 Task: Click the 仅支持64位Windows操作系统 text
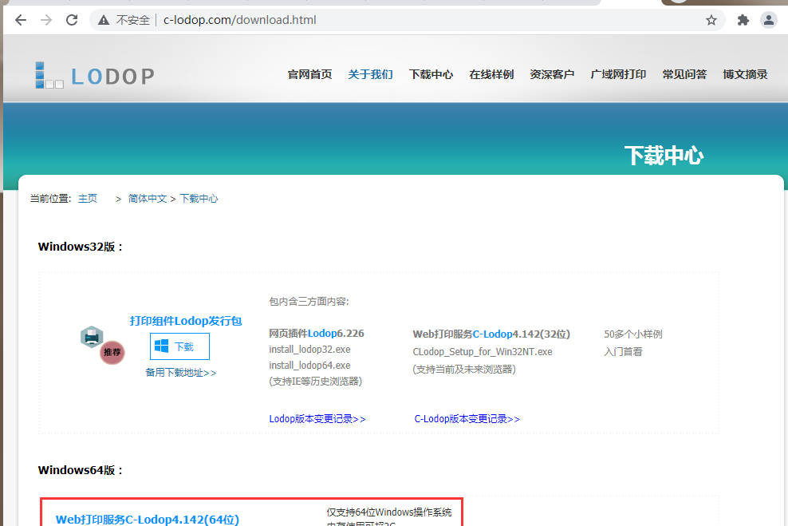click(x=389, y=512)
